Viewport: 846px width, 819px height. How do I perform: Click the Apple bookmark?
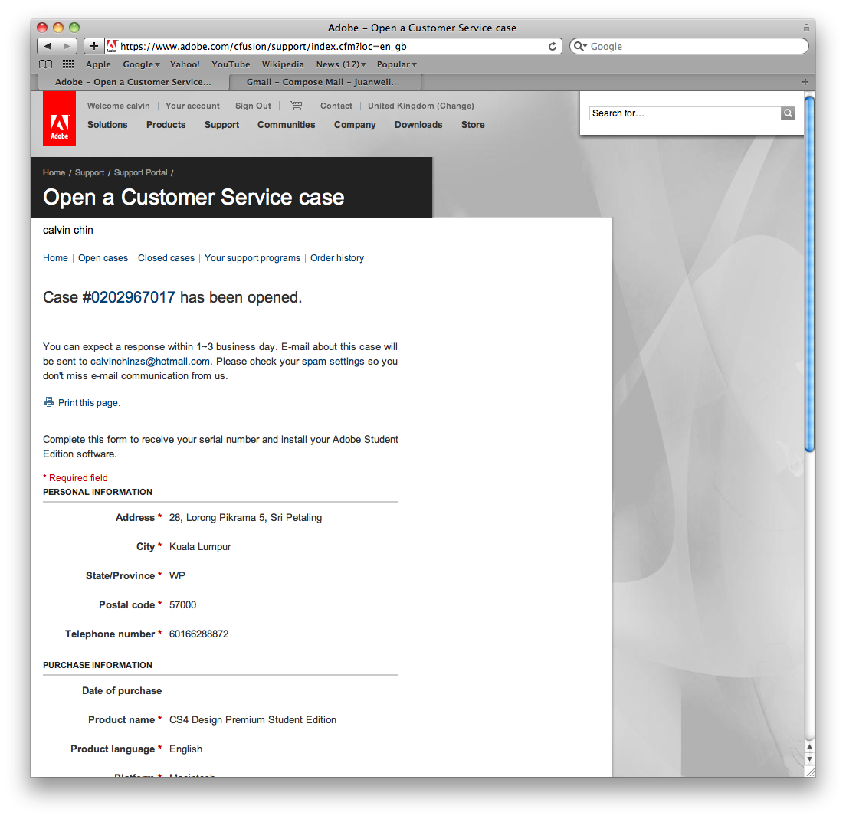point(98,64)
